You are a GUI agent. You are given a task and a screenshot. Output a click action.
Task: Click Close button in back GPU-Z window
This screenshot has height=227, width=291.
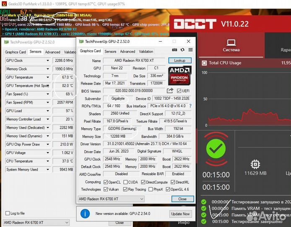[x=120, y=222]
